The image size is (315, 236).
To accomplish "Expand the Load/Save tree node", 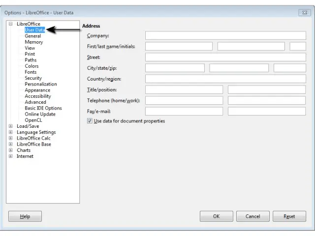I will pos(11,126).
